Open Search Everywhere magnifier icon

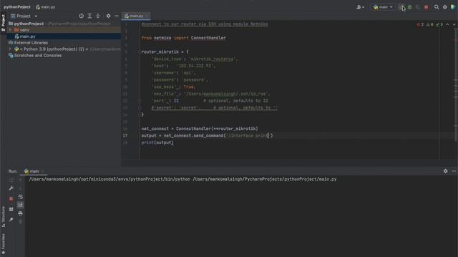click(x=437, y=7)
